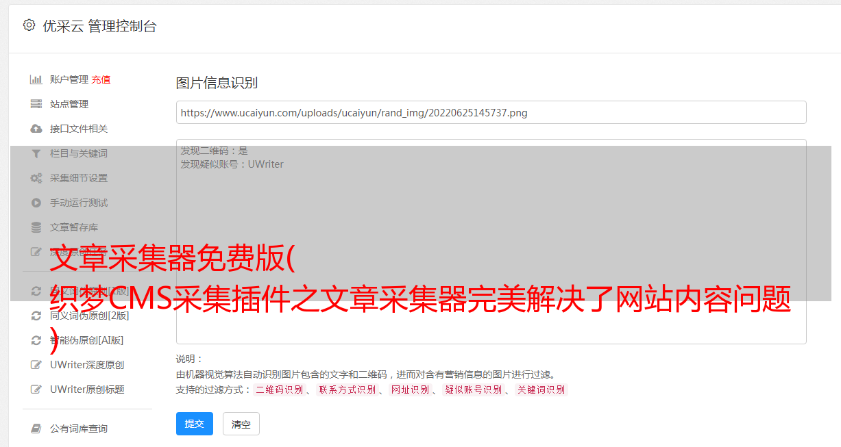Viewport: 841px width, 447px height.
Task: Click the 发现疑似账号：UWriter result line
Action: pos(232,164)
